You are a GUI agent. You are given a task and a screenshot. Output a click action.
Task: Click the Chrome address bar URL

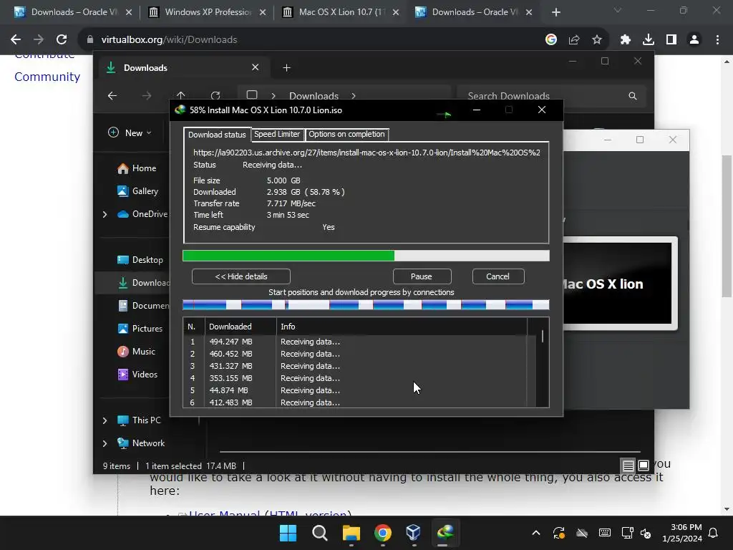click(169, 40)
